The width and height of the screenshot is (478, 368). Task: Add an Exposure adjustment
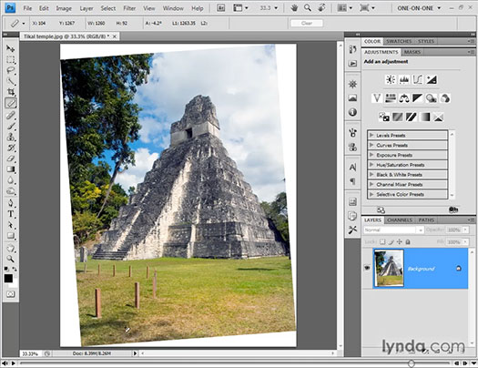pyautogui.click(x=432, y=79)
